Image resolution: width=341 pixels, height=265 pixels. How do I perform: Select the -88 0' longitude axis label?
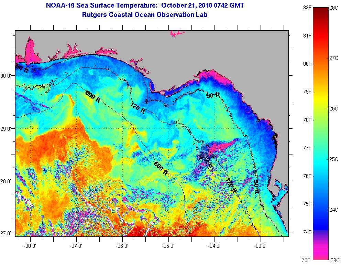tap(30, 246)
